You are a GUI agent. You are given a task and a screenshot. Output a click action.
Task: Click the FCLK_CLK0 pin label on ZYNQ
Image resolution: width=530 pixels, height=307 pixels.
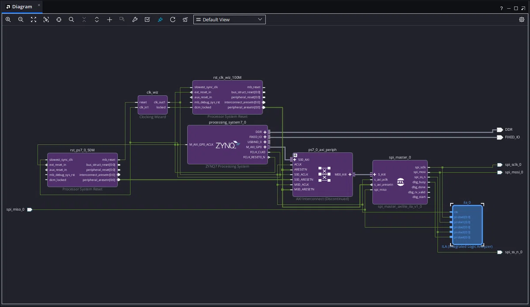click(257, 152)
